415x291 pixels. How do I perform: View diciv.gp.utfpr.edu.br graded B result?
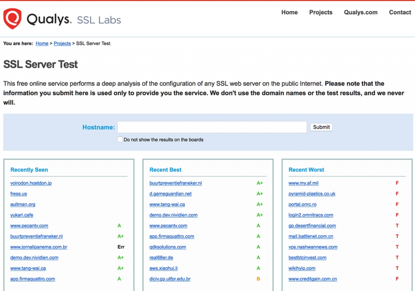(169, 279)
